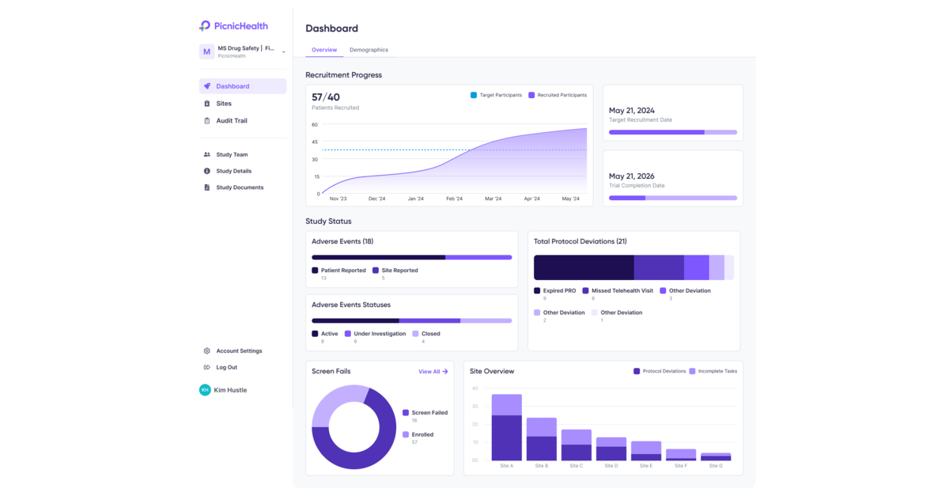Viewport: 949px width, 496px height.
Task: Click the Log Out icon
Action: [x=207, y=367]
